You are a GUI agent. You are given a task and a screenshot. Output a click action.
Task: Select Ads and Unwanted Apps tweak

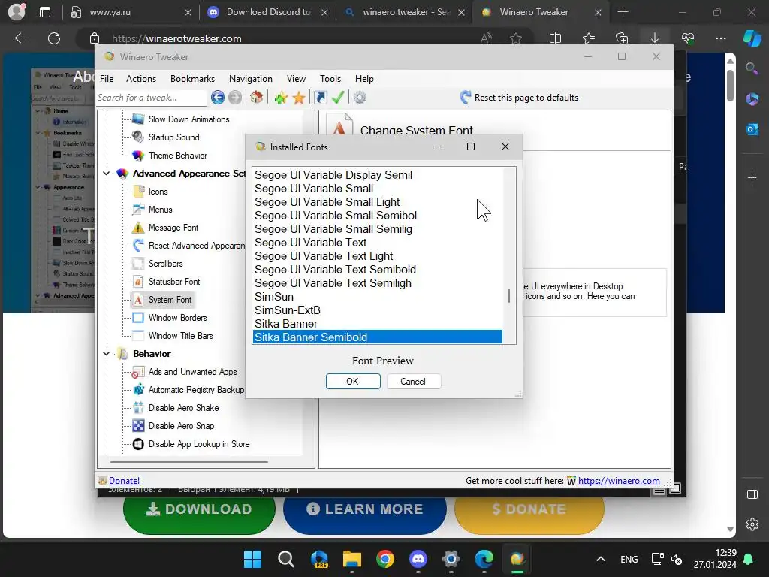point(192,372)
